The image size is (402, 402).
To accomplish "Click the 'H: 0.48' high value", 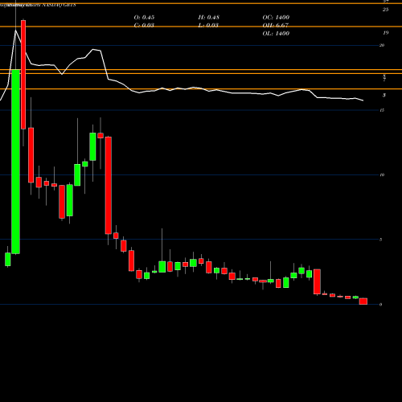I will click(x=209, y=17).
